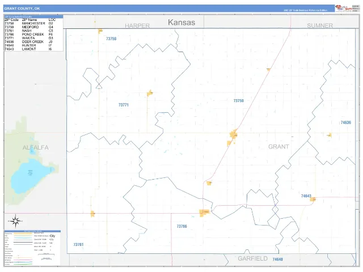Click the large orange city marker below 73759

(x=234, y=134)
